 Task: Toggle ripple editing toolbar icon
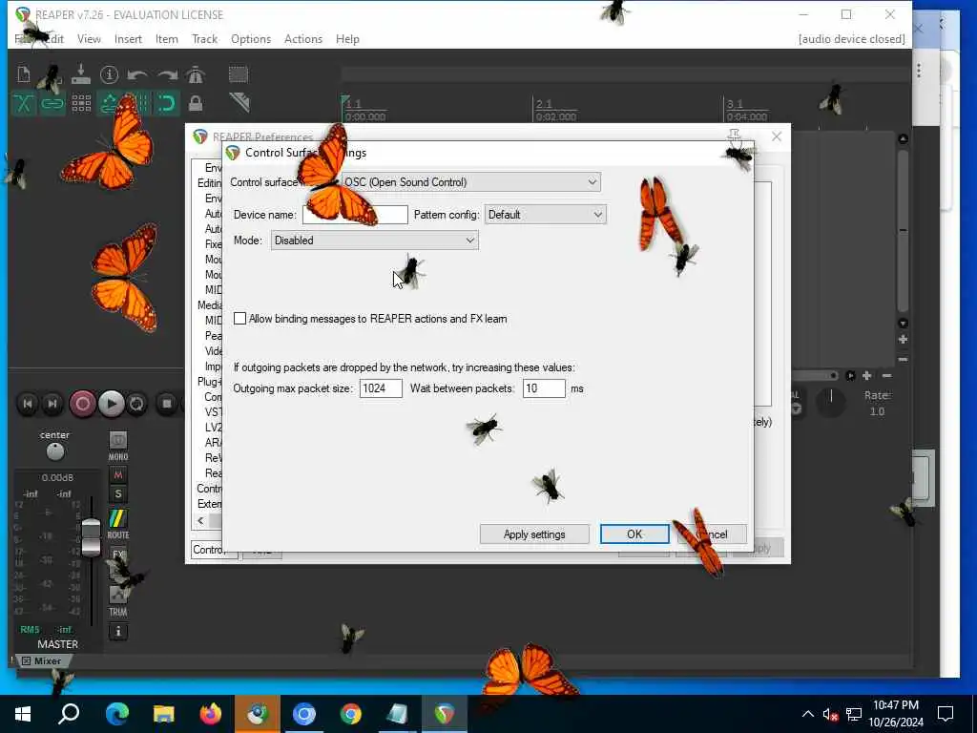pyautogui.click(x=109, y=103)
